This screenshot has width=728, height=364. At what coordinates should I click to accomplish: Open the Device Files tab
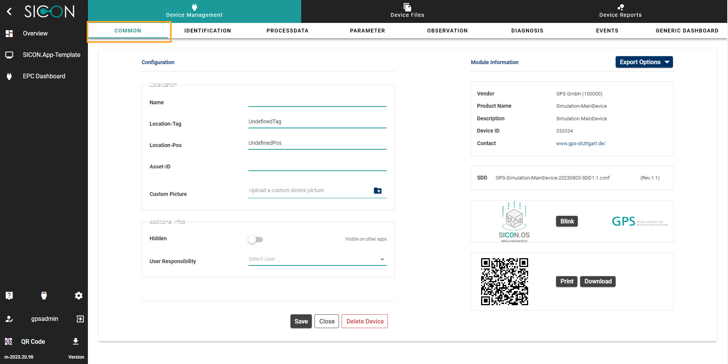pyautogui.click(x=407, y=11)
